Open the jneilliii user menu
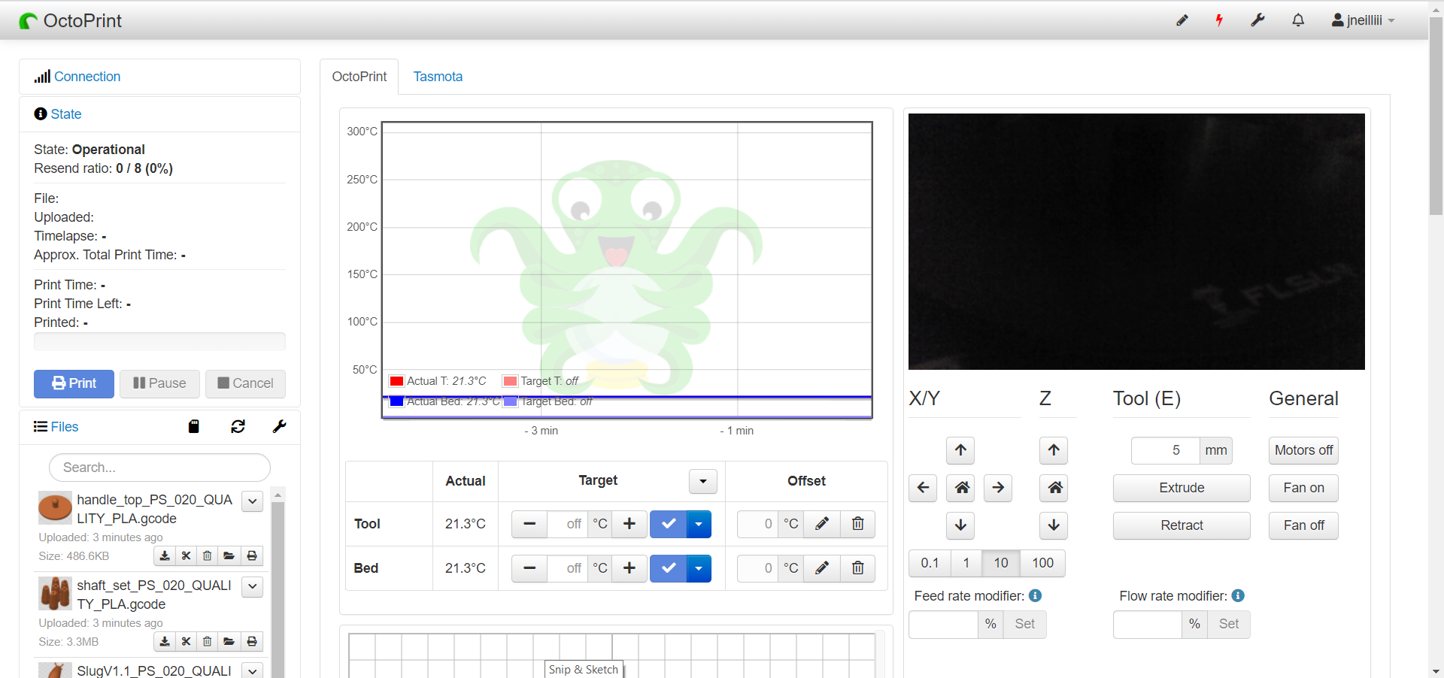 tap(1363, 20)
